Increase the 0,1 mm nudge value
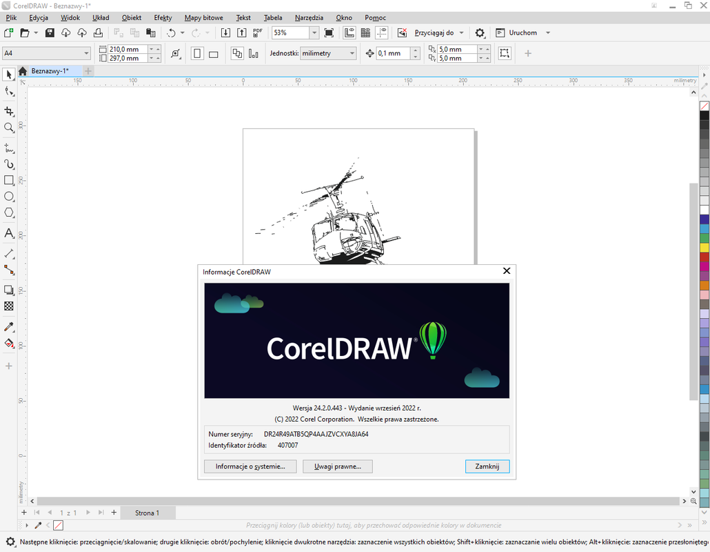710x552 pixels. click(x=416, y=50)
